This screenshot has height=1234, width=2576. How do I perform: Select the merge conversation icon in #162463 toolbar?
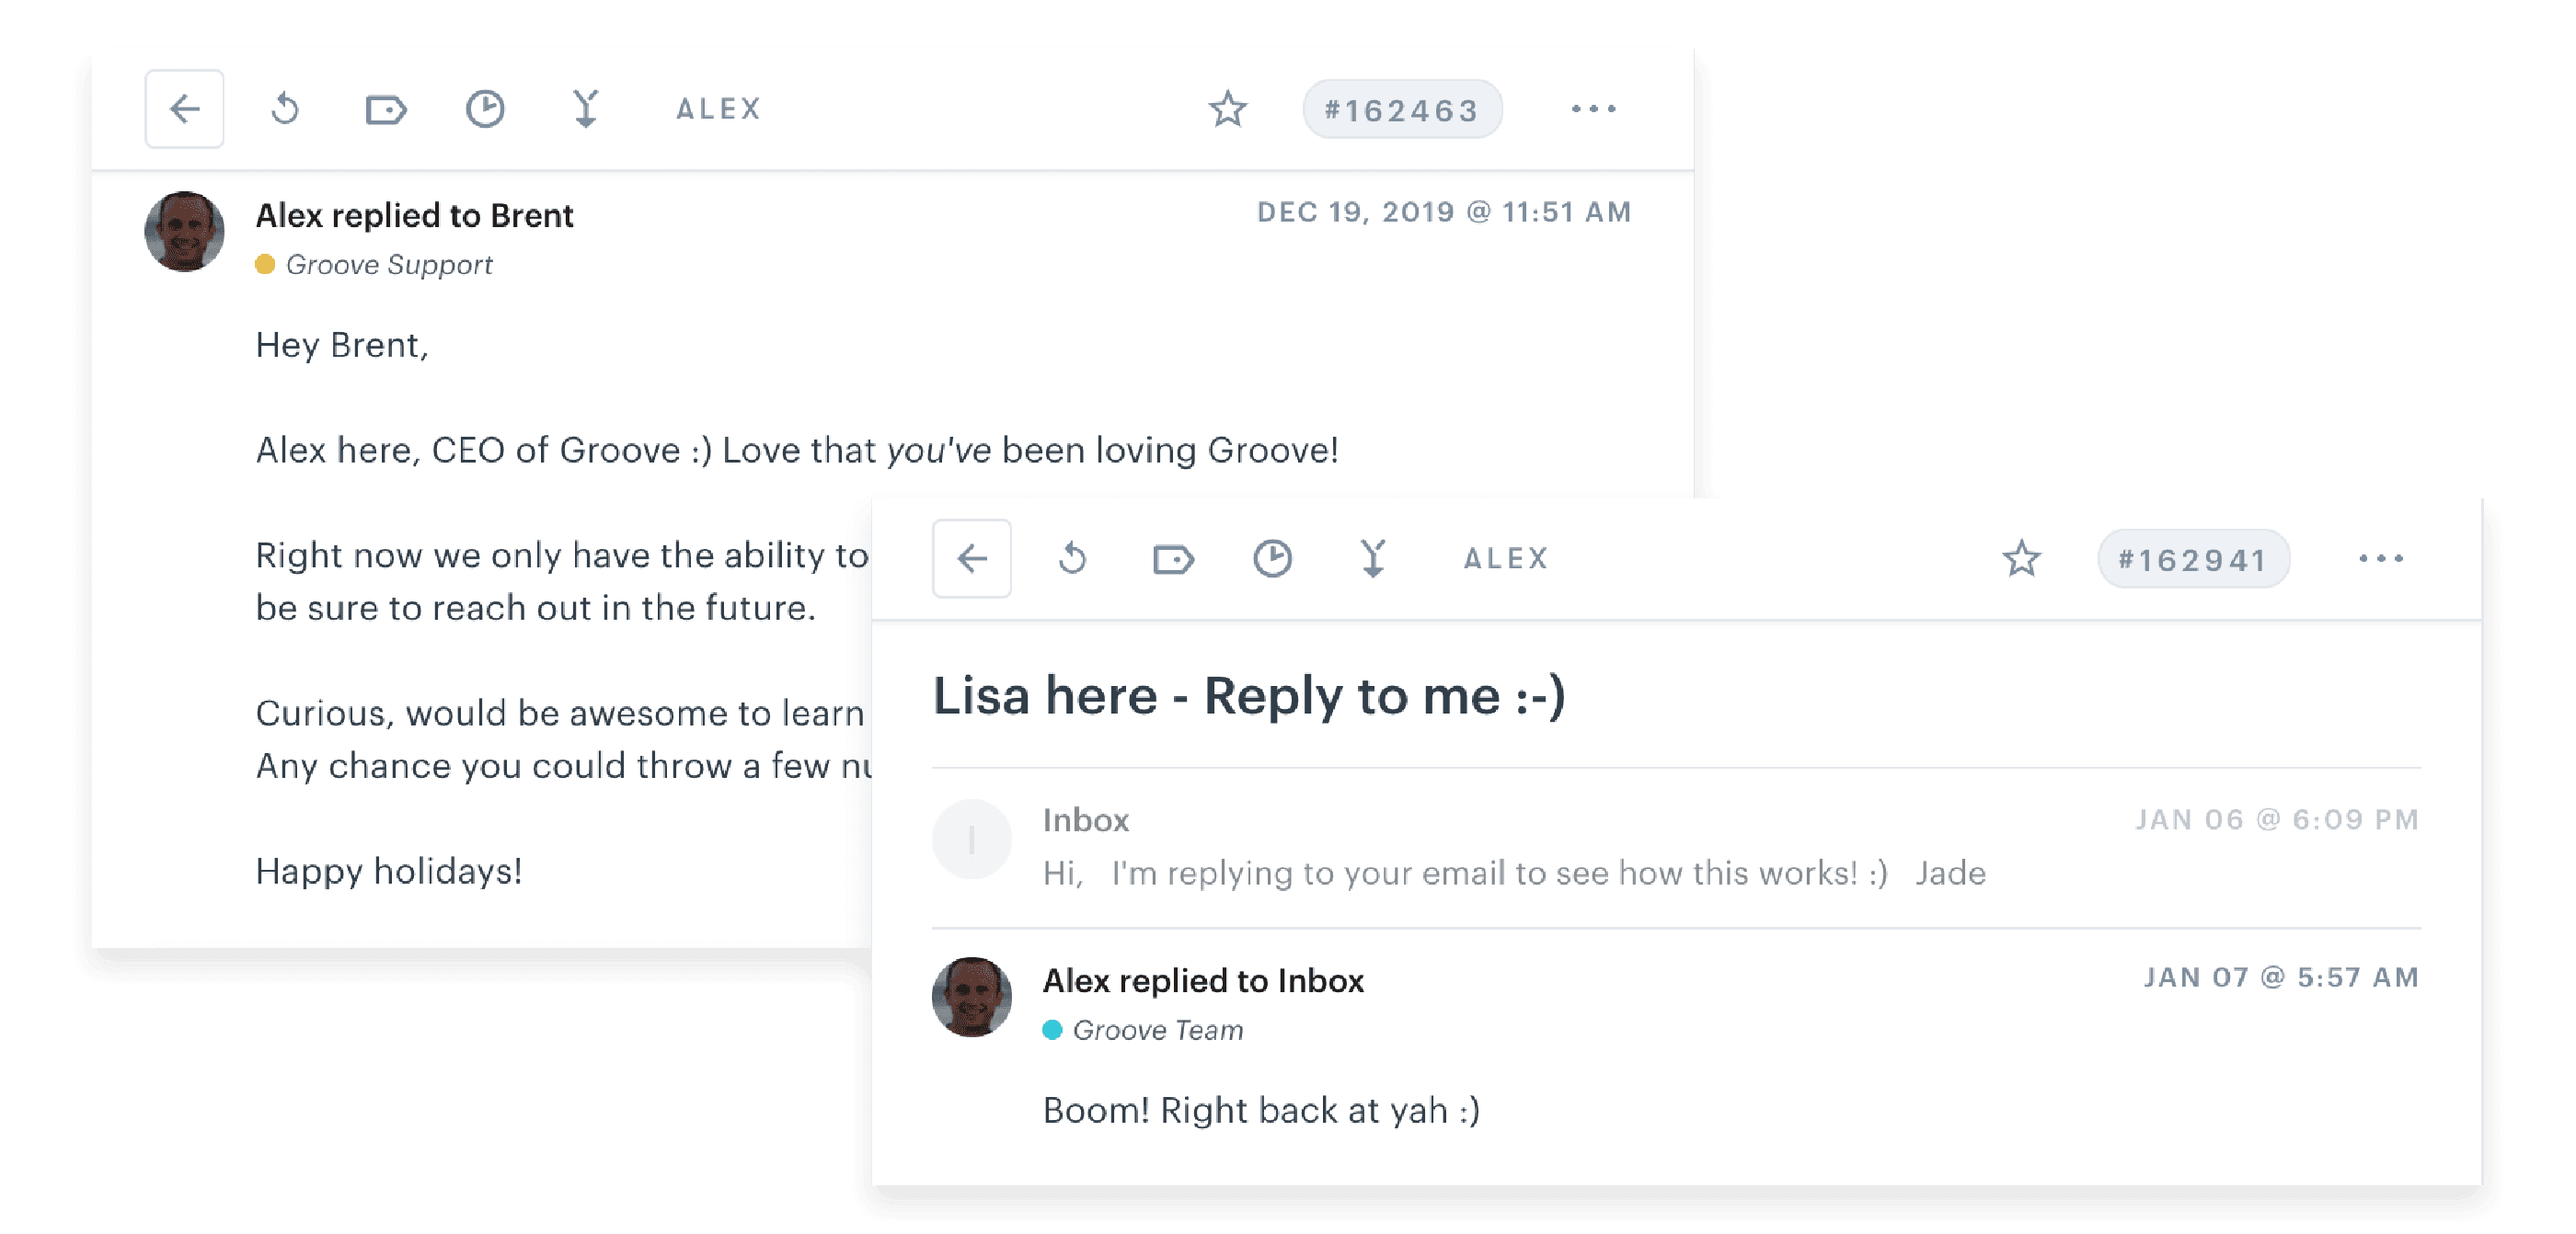[586, 109]
